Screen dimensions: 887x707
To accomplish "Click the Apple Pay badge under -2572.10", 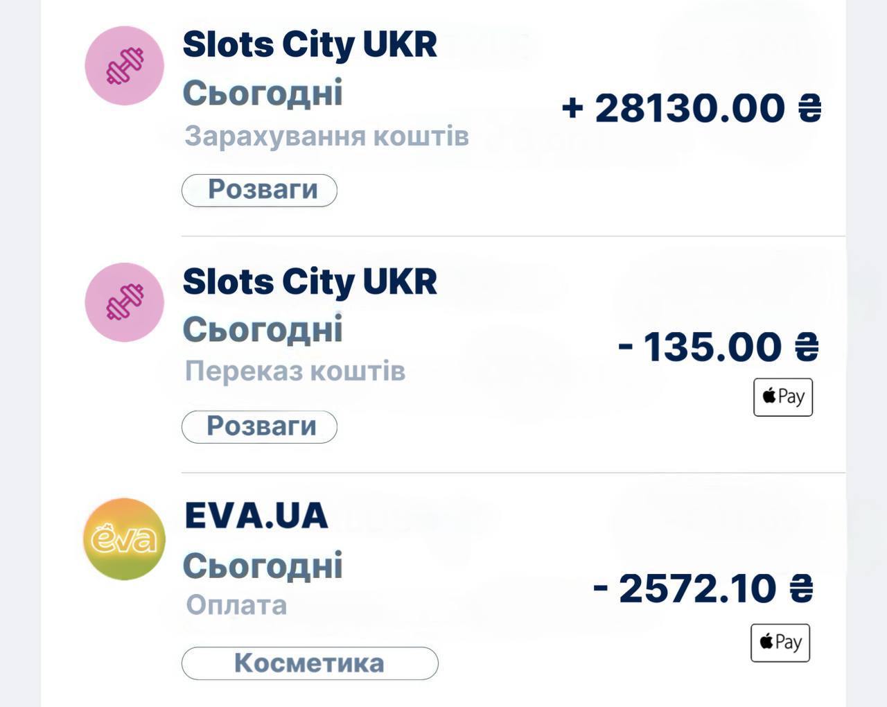I will click(780, 643).
